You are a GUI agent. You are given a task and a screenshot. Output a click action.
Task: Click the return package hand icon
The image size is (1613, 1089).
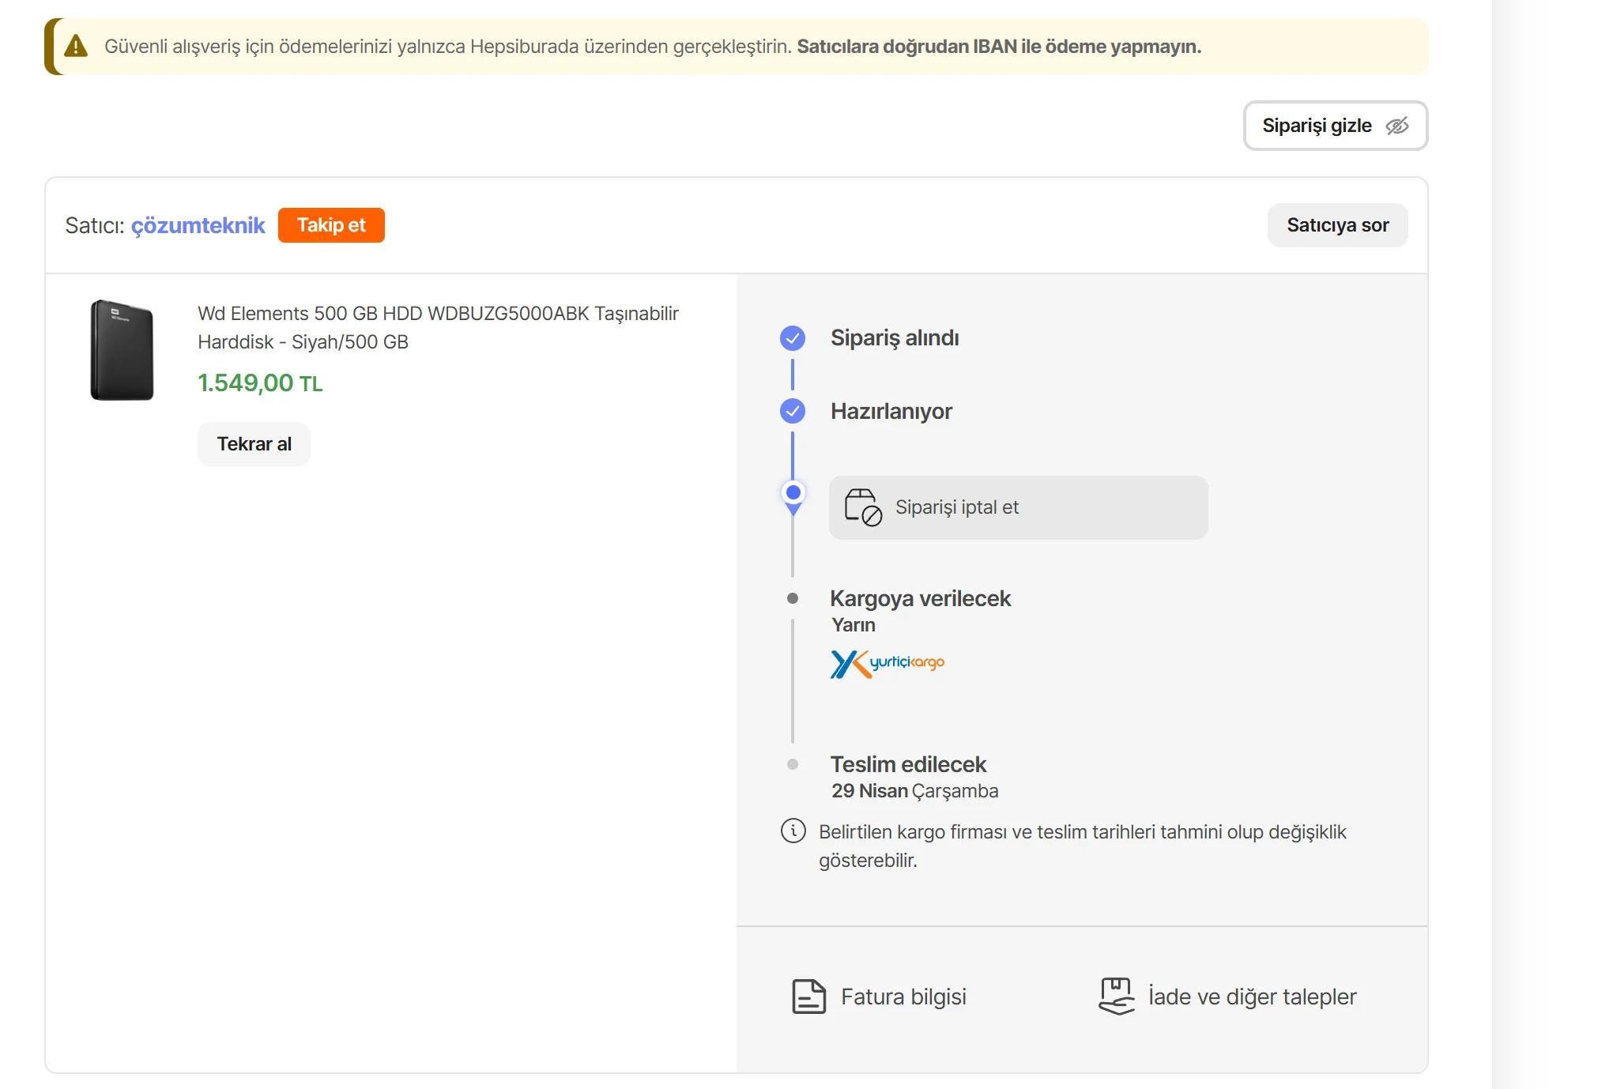[1117, 997]
